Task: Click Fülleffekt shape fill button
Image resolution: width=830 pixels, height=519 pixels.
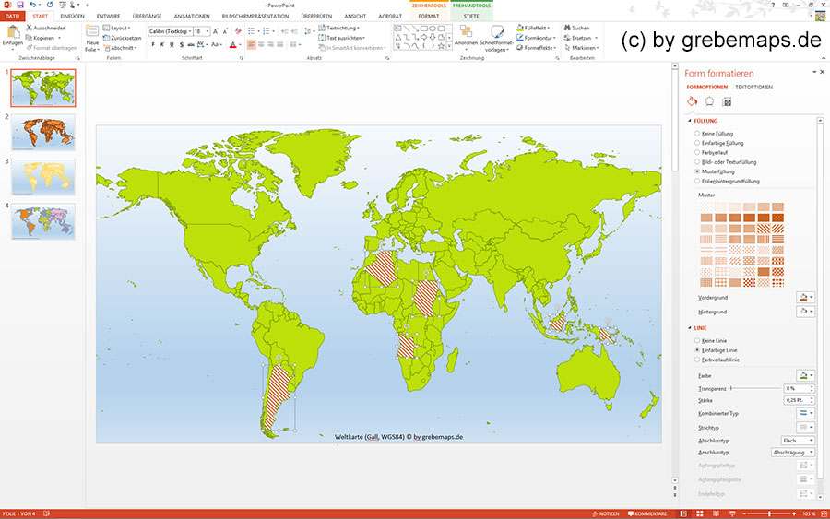Action: [x=534, y=28]
